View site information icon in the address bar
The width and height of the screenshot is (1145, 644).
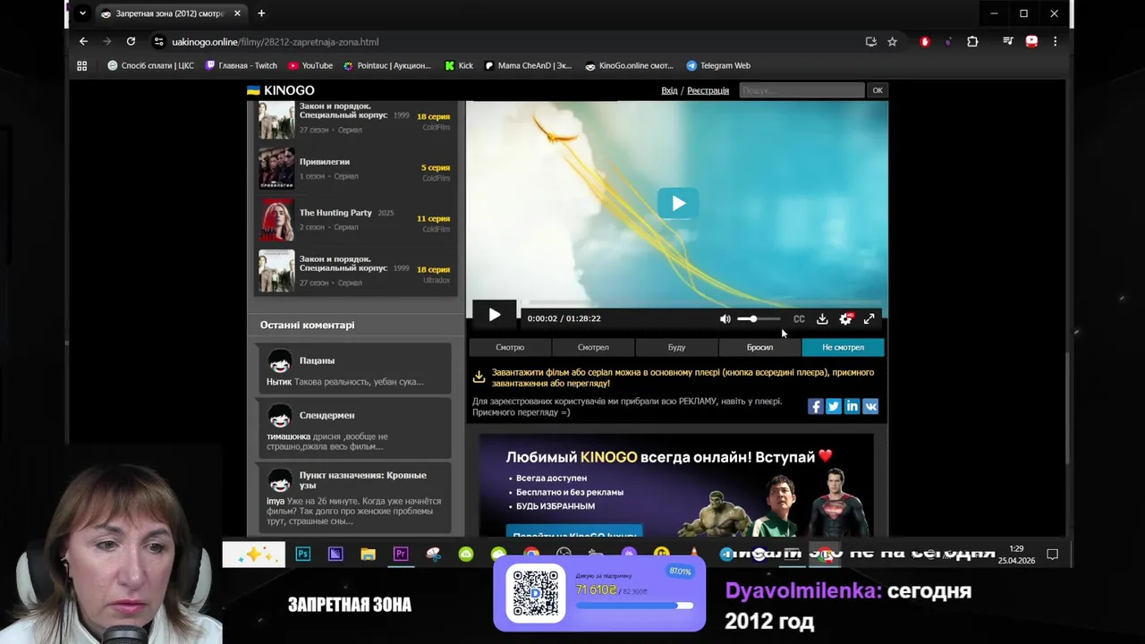(x=158, y=41)
